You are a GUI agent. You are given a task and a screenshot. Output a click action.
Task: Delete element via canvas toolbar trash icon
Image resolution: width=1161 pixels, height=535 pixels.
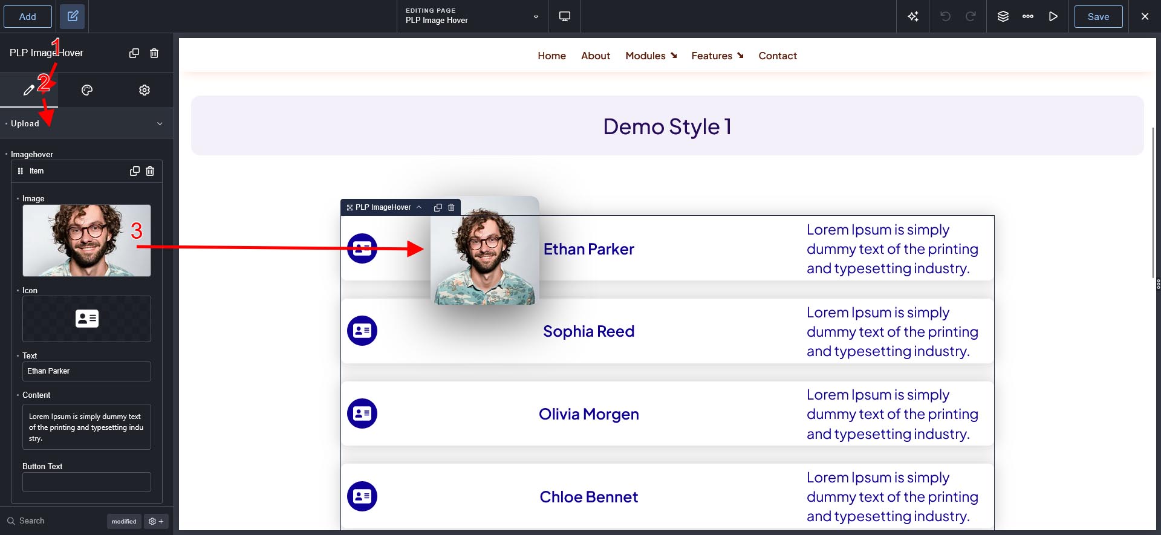tap(451, 207)
